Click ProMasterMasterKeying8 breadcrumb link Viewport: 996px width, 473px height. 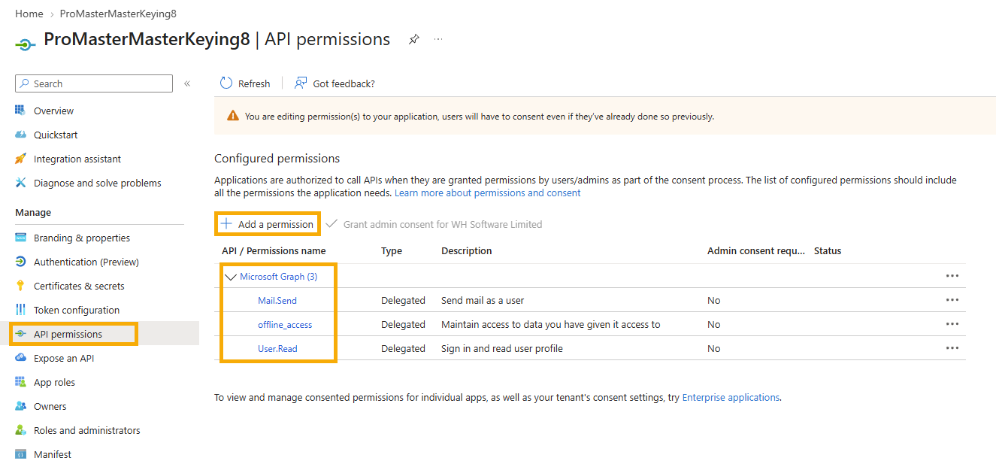118,14
